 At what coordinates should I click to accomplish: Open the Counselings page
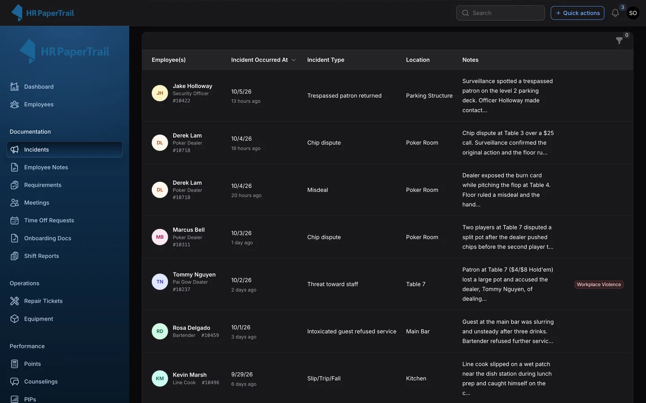(65, 382)
